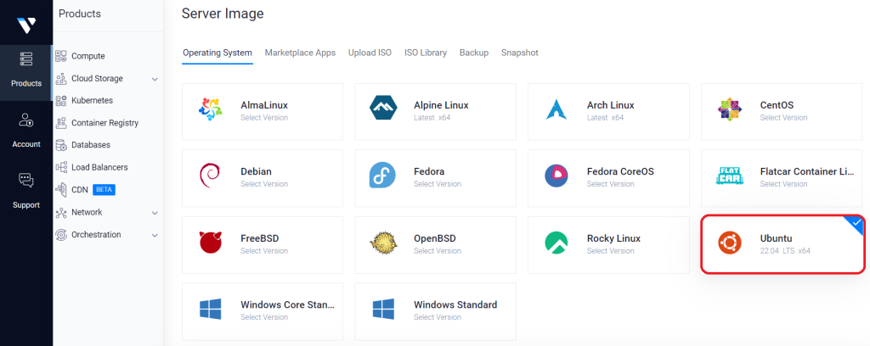The image size is (870, 346).
Task: Expand the Network submenu chevron
Action: pyautogui.click(x=155, y=213)
